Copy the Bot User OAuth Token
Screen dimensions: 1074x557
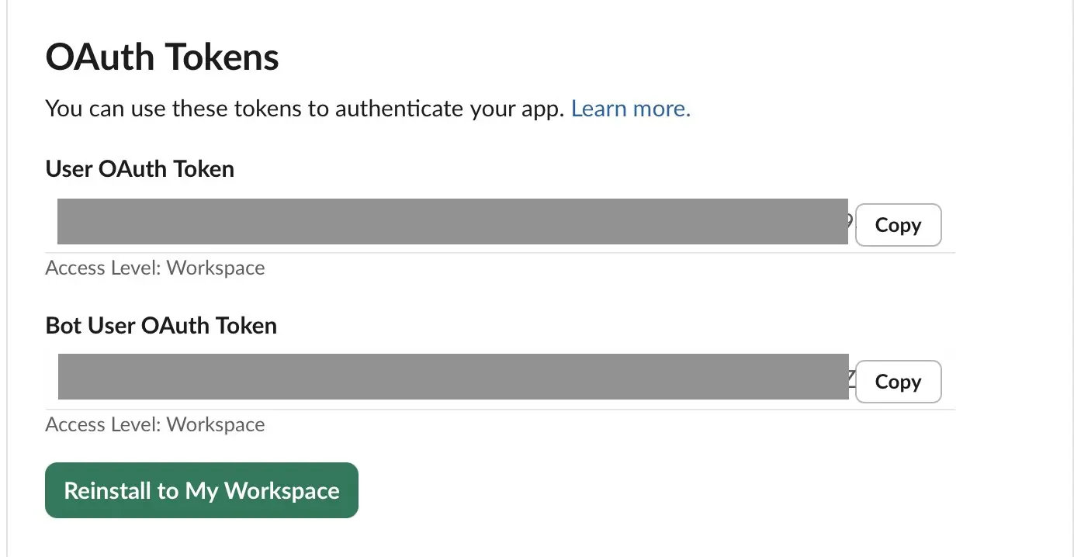[897, 381]
